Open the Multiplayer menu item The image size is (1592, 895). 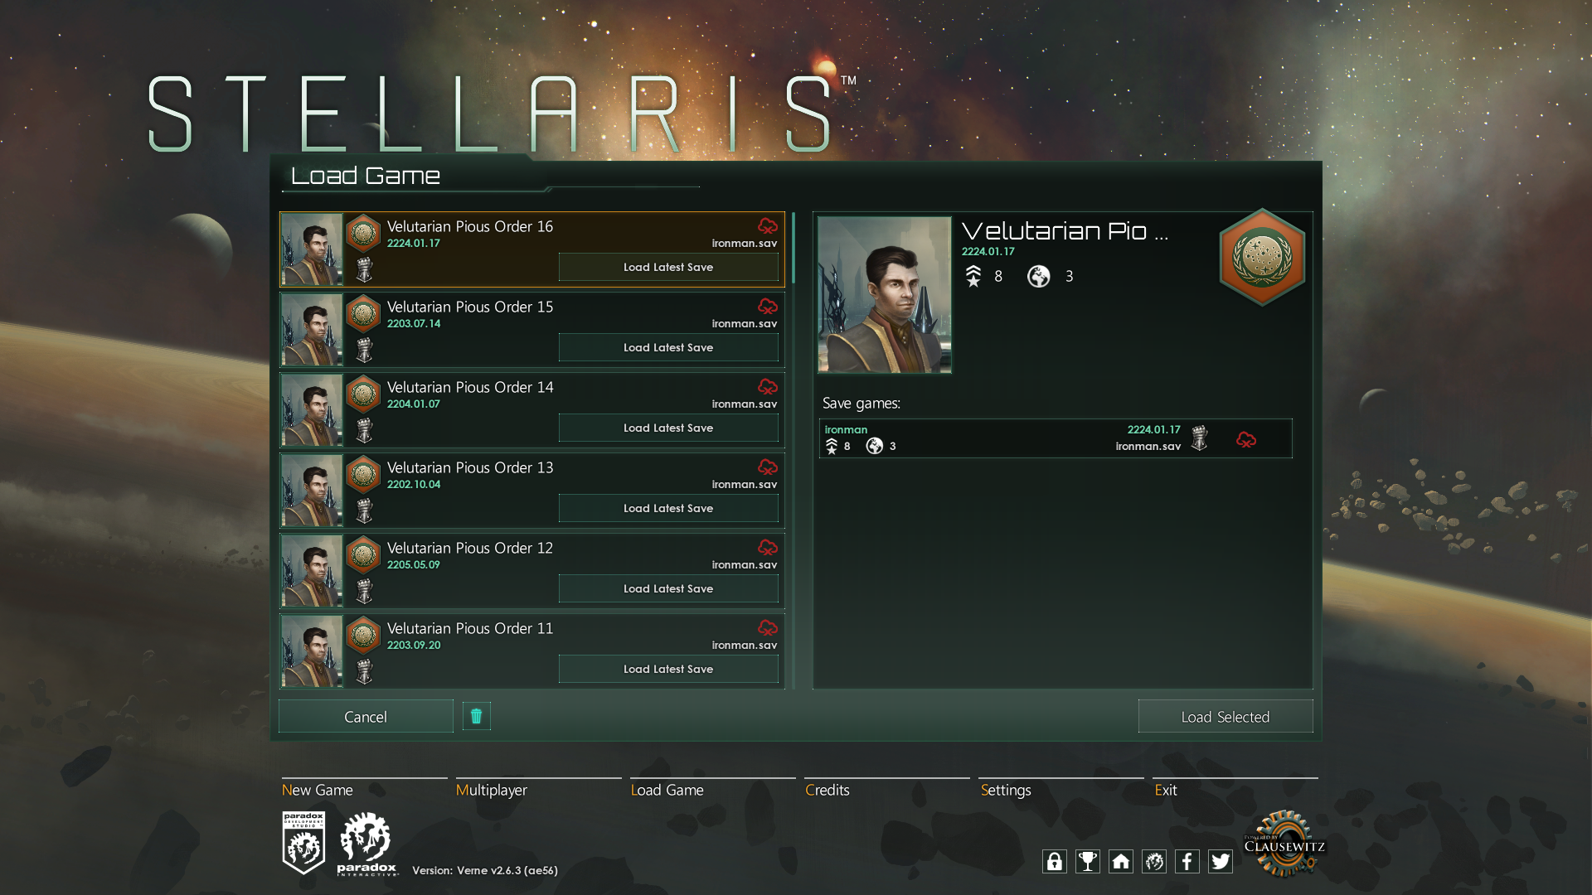(492, 790)
